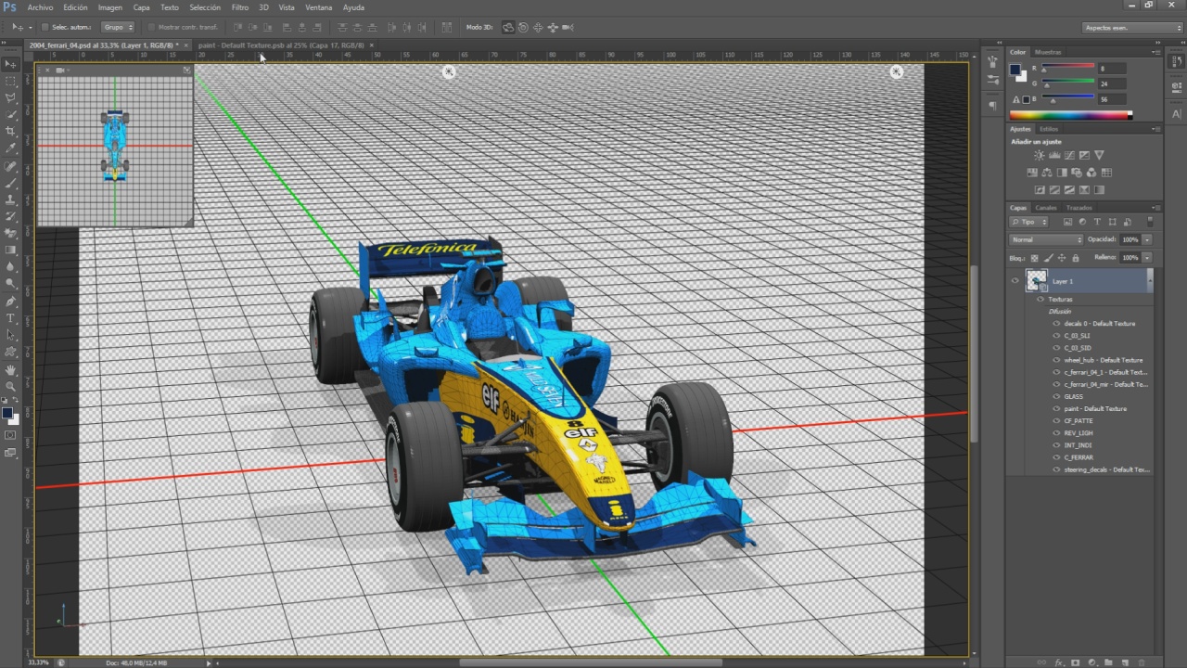
Task: Select the Eyedropper tool
Action: [11, 148]
